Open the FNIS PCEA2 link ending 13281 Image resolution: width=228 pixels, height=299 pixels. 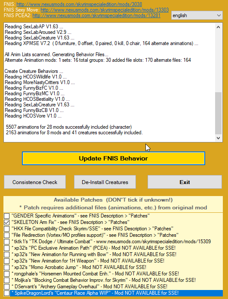(x=96, y=15)
